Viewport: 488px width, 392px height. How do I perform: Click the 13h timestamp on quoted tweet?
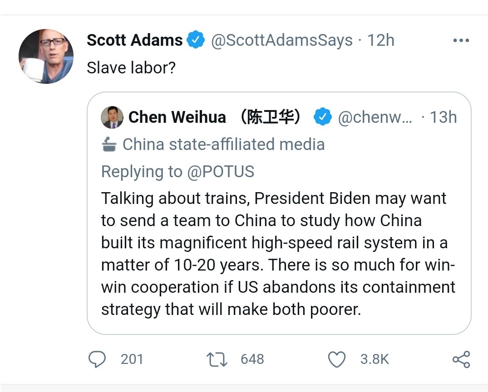click(x=443, y=117)
